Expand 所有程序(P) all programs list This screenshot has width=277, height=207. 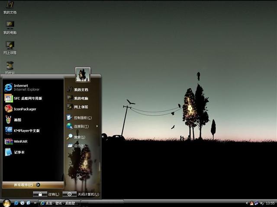coord(33,185)
